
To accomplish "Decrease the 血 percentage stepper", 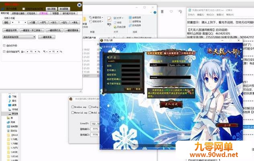I will click(x=27, y=52).
